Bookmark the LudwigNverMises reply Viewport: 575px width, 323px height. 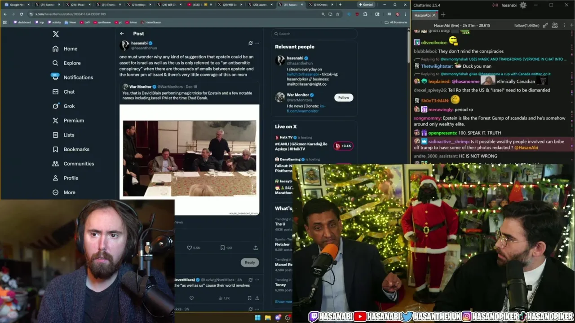click(x=249, y=298)
